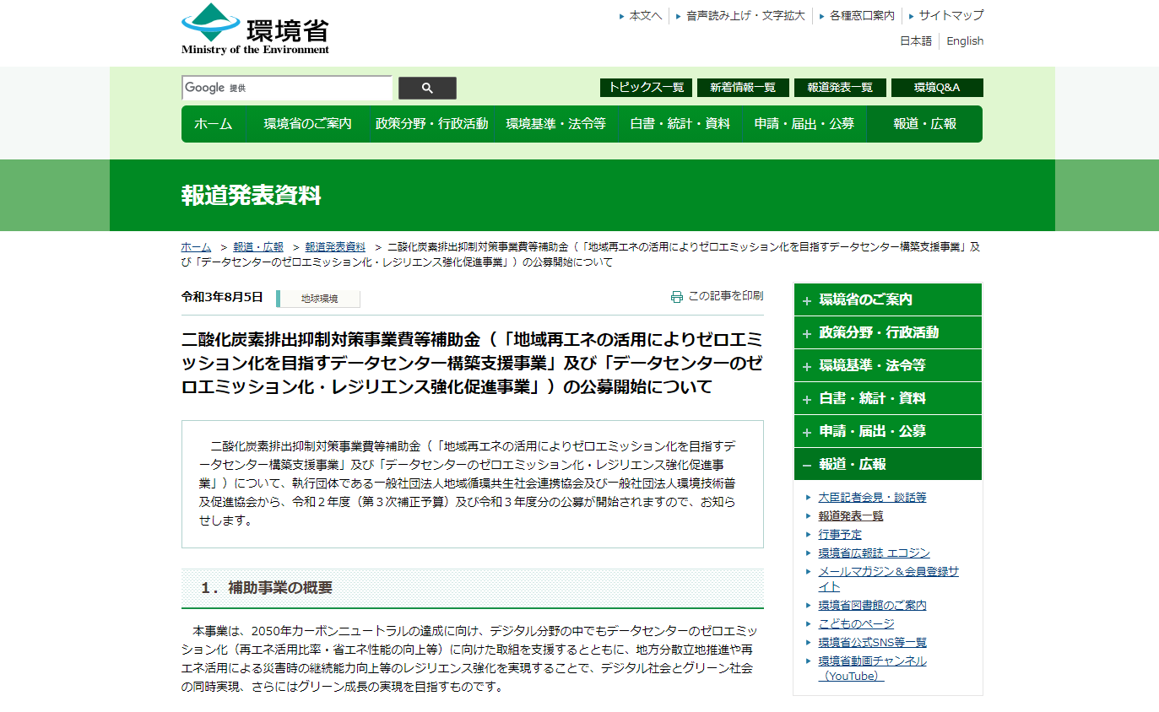Switch language to English
Viewport: 1159px width, 712px height.
(964, 41)
